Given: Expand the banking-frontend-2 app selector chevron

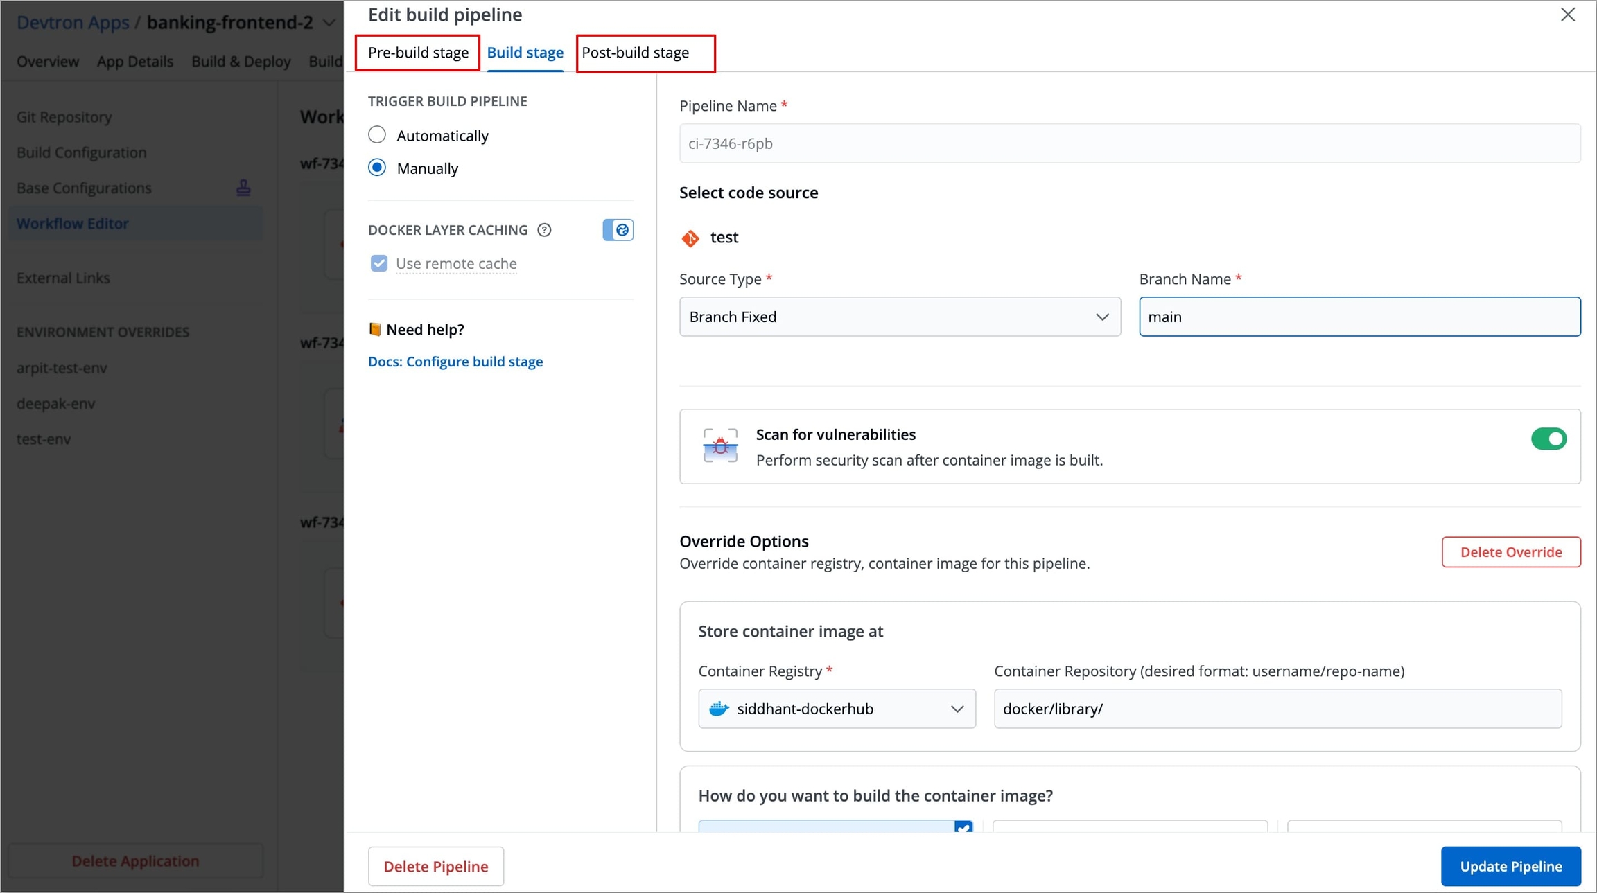Looking at the screenshot, I should click(x=330, y=23).
